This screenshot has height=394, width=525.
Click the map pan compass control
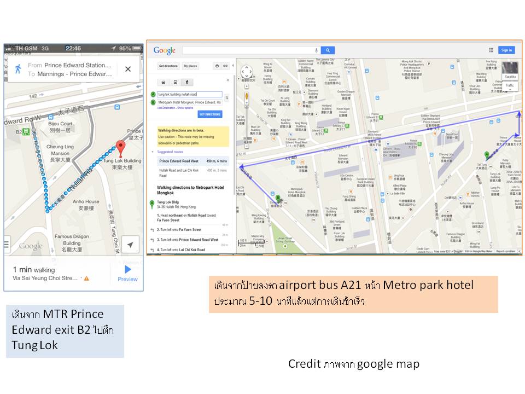[247, 72]
